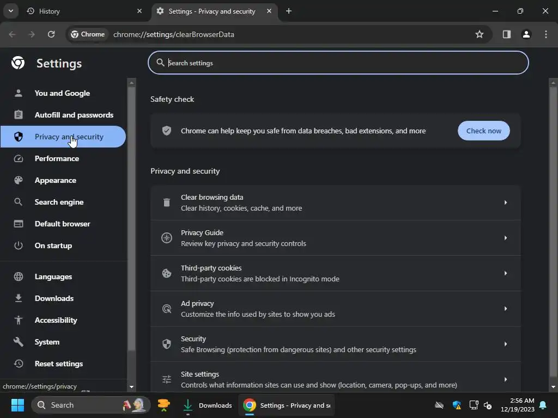
Task: Click the forward navigation arrow
Action: click(x=31, y=34)
